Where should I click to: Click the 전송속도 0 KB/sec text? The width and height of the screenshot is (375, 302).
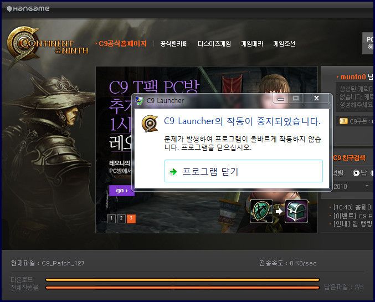tap(288, 263)
